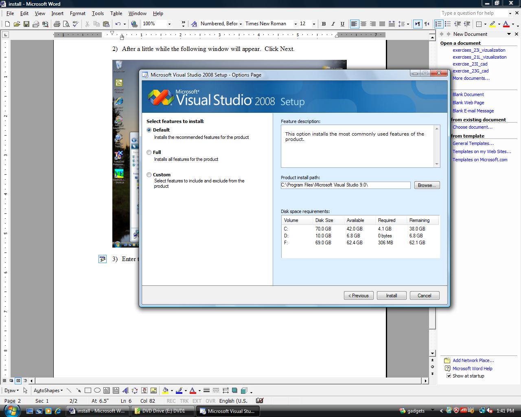
Task: Justify the paragraph text
Action: pyautogui.click(x=382, y=24)
